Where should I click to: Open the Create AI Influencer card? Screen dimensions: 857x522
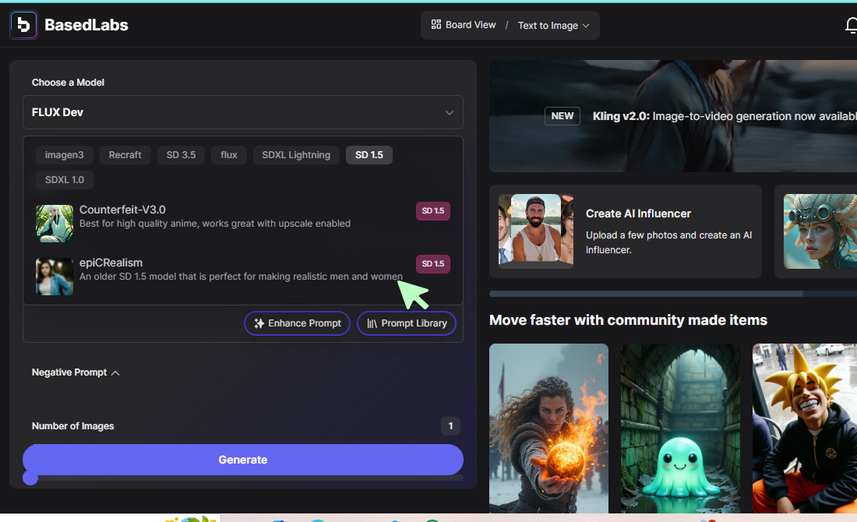coord(626,231)
